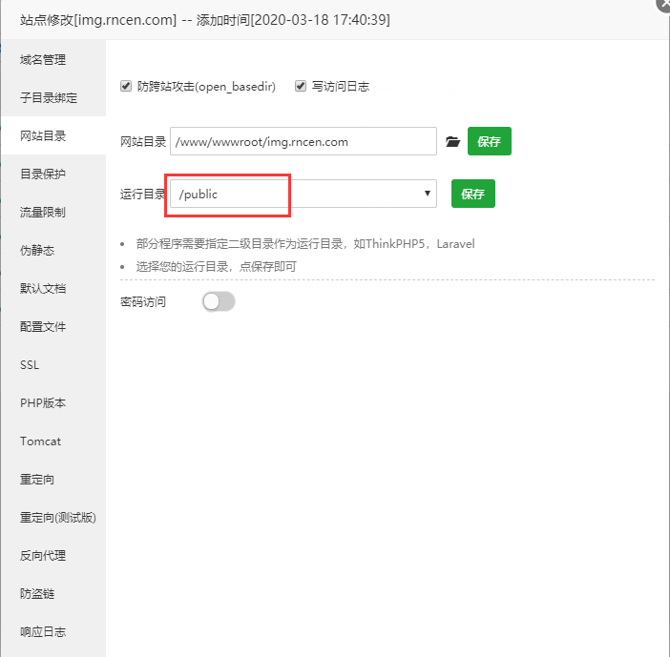Select the Tomcat tab
Viewport: 670px width, 657px height.
(x=53, y=441)
